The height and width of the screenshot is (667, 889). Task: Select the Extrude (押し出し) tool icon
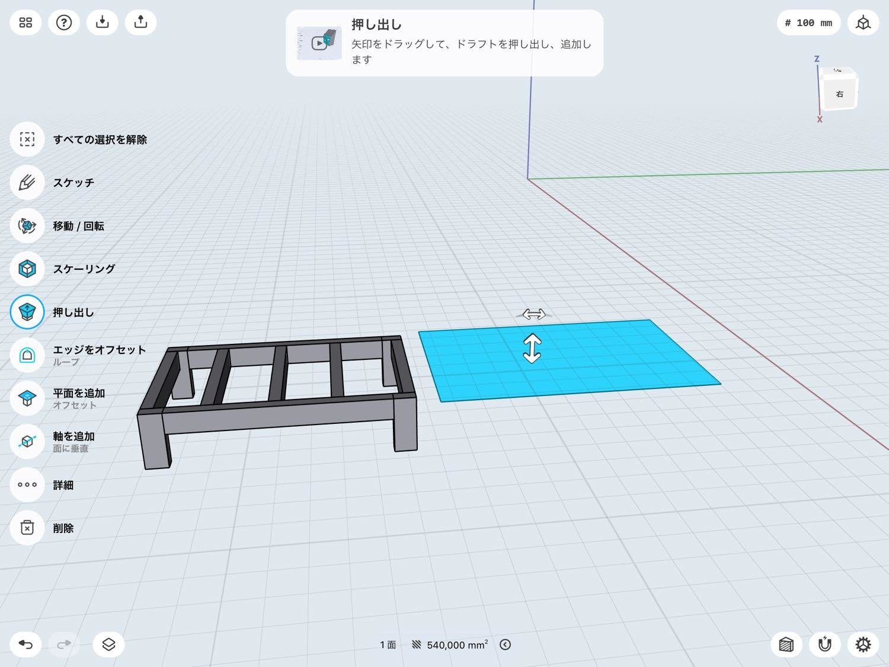pos(27,312)
